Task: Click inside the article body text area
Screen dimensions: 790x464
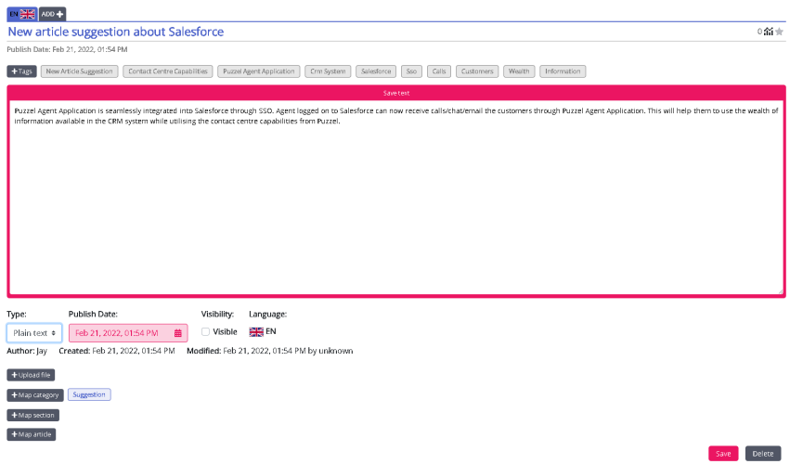Action: (x=396, y=198)
